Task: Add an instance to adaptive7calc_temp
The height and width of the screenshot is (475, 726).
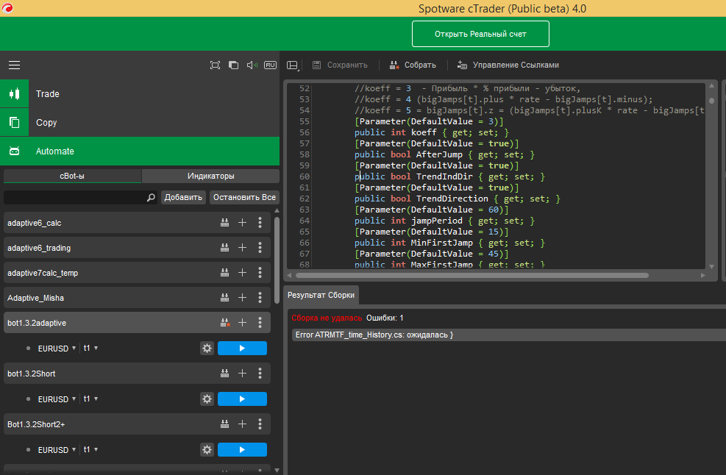Action: click(x=242, y=273)
